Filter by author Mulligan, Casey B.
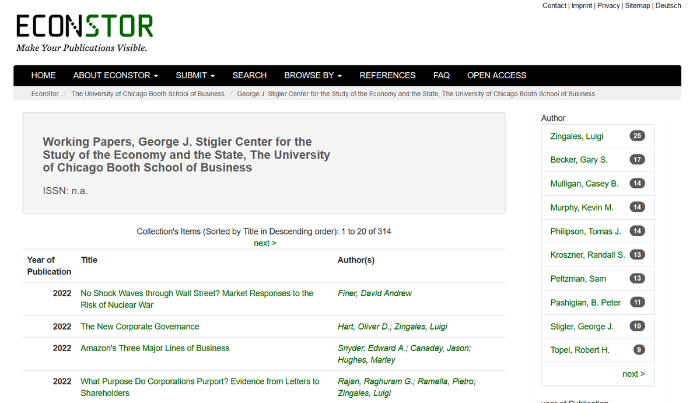The image size is (700, 403). (584, 184)
